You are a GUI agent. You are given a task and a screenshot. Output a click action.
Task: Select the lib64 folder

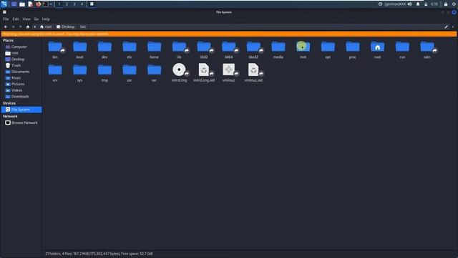coord(229,47)
